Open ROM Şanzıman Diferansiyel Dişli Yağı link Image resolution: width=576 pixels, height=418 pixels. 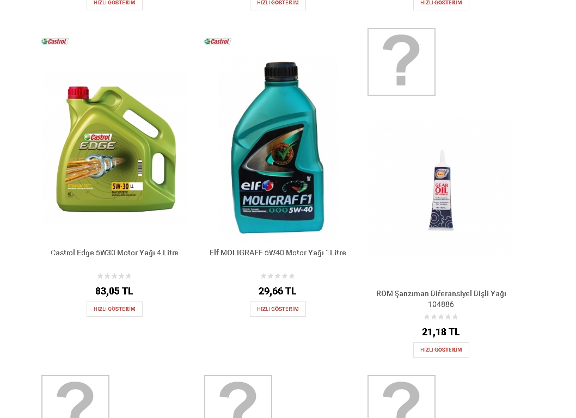[x=441, y=299]
